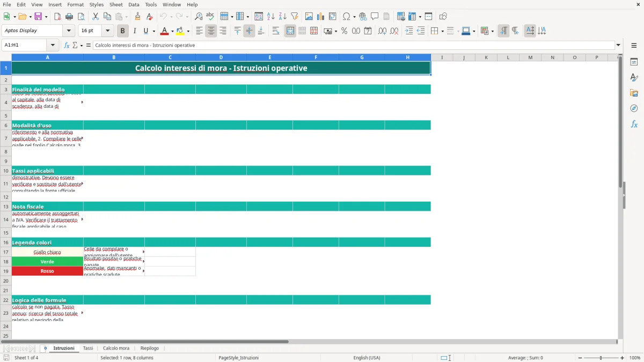
Task: Toggle Italic formatting
Action: [134, 31]
